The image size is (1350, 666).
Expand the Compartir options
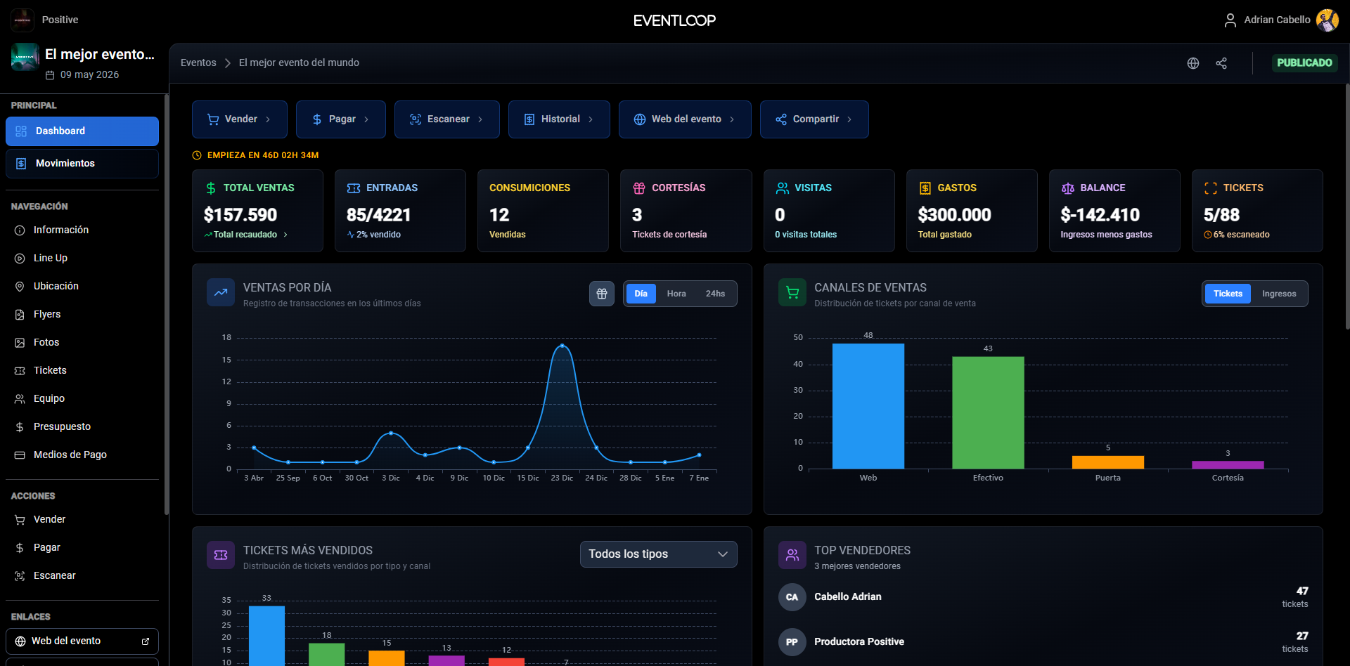coord(814,119)
